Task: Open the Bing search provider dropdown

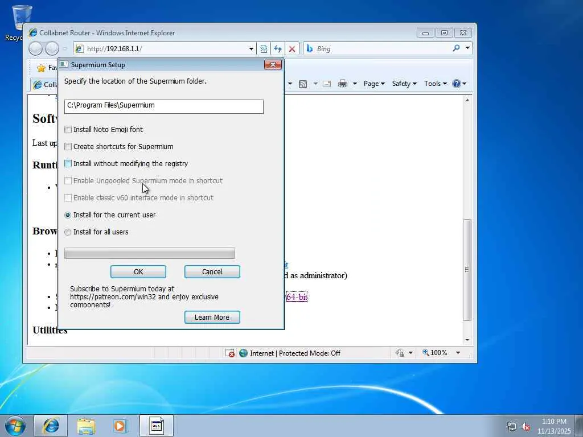Action: click(x=468, y=48)
